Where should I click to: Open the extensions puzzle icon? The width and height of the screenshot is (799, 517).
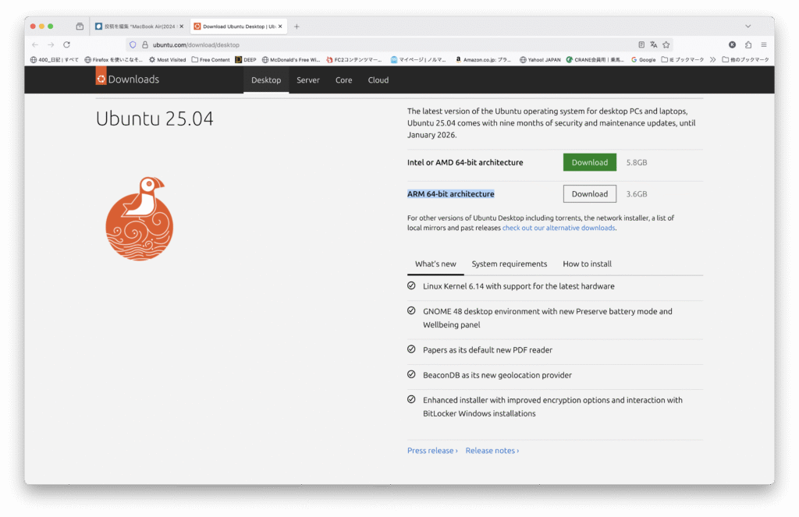[748, 44]
